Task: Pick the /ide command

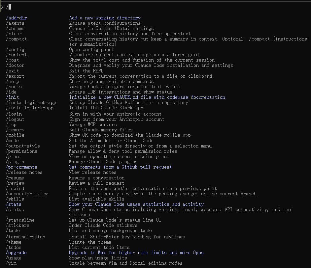Action: coord(11,92)
